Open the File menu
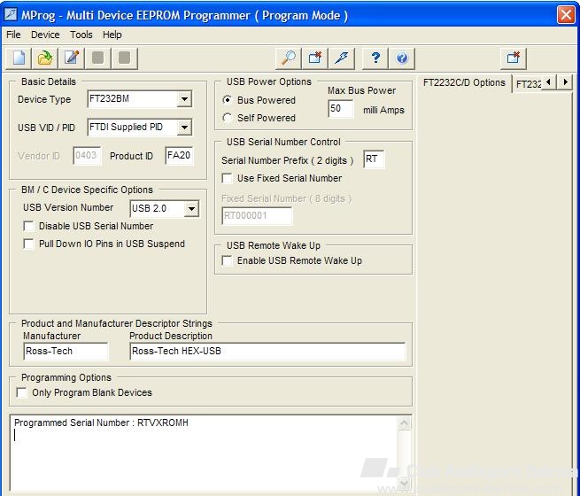Screen dimensions: 580x496 13,35
